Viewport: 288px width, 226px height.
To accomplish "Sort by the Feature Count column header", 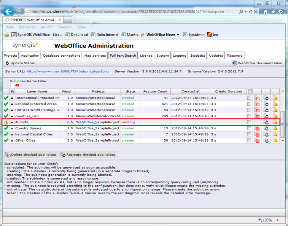I will (155, 91).
